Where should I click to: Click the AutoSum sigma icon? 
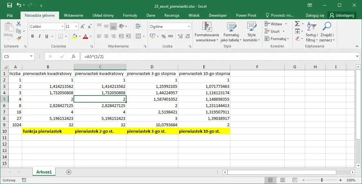297,24
